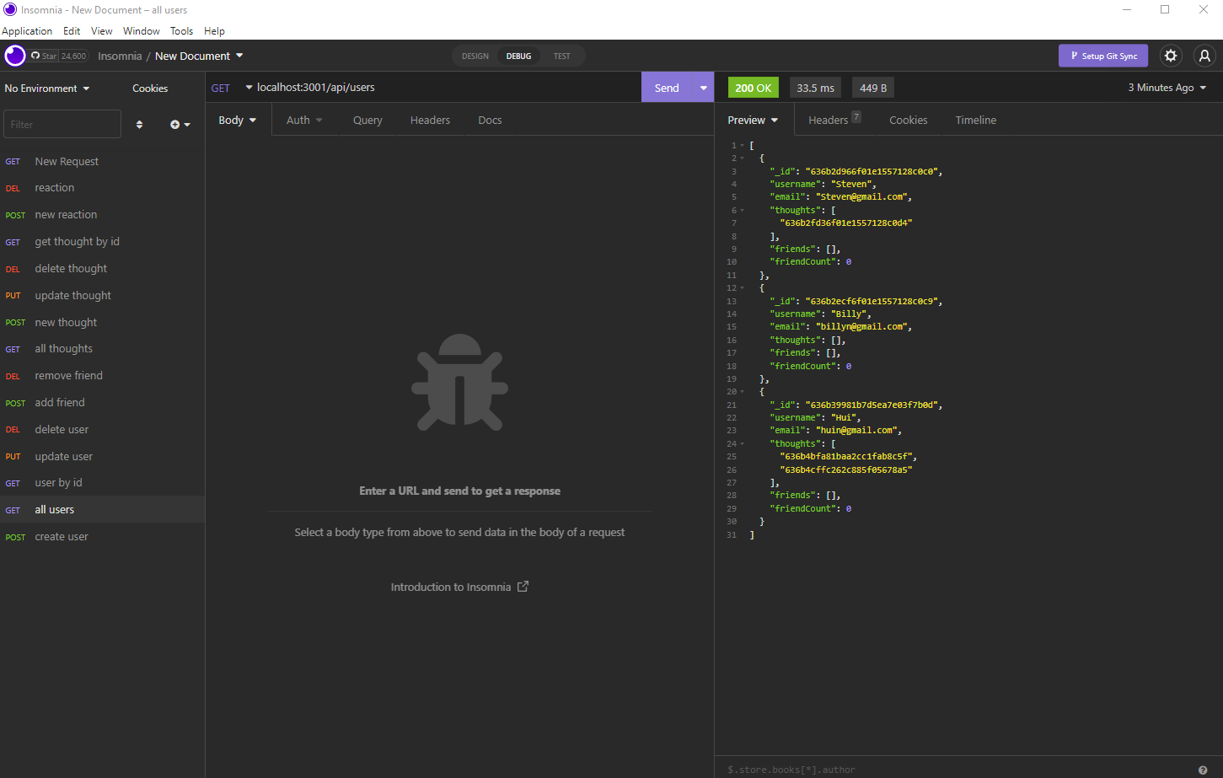Click the Insomnia home icon
1223x778 pixels.
(x=14, y=56)
